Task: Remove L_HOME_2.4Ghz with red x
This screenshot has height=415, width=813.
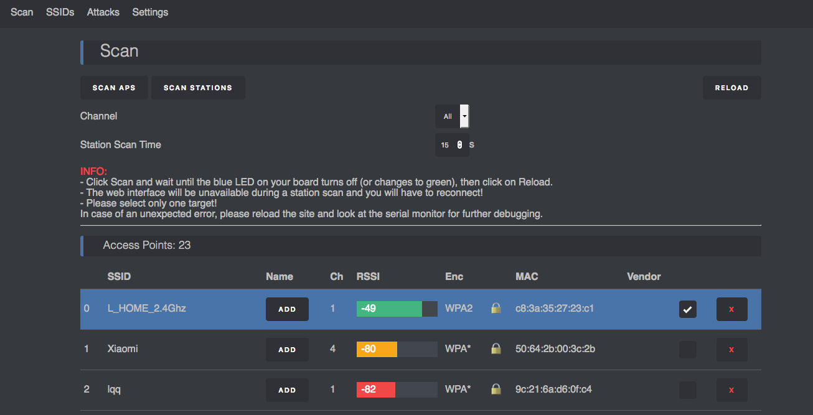Action: tap(731, 309)
